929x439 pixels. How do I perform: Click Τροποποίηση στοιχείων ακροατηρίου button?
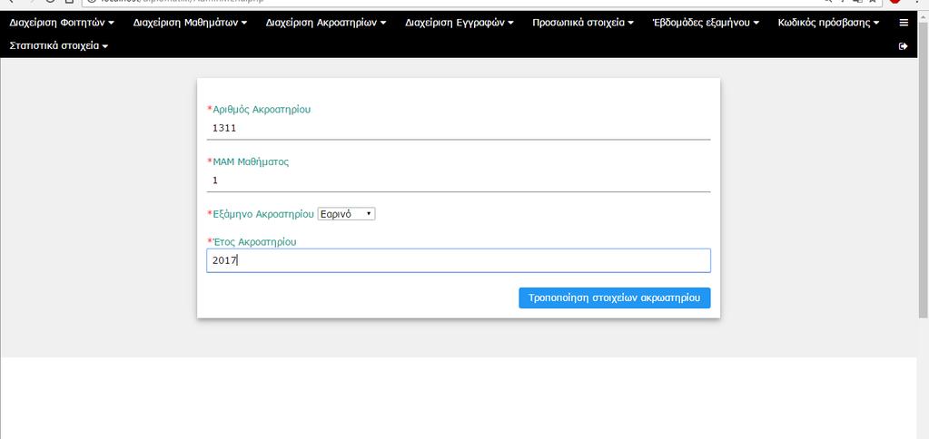point(615,298)
